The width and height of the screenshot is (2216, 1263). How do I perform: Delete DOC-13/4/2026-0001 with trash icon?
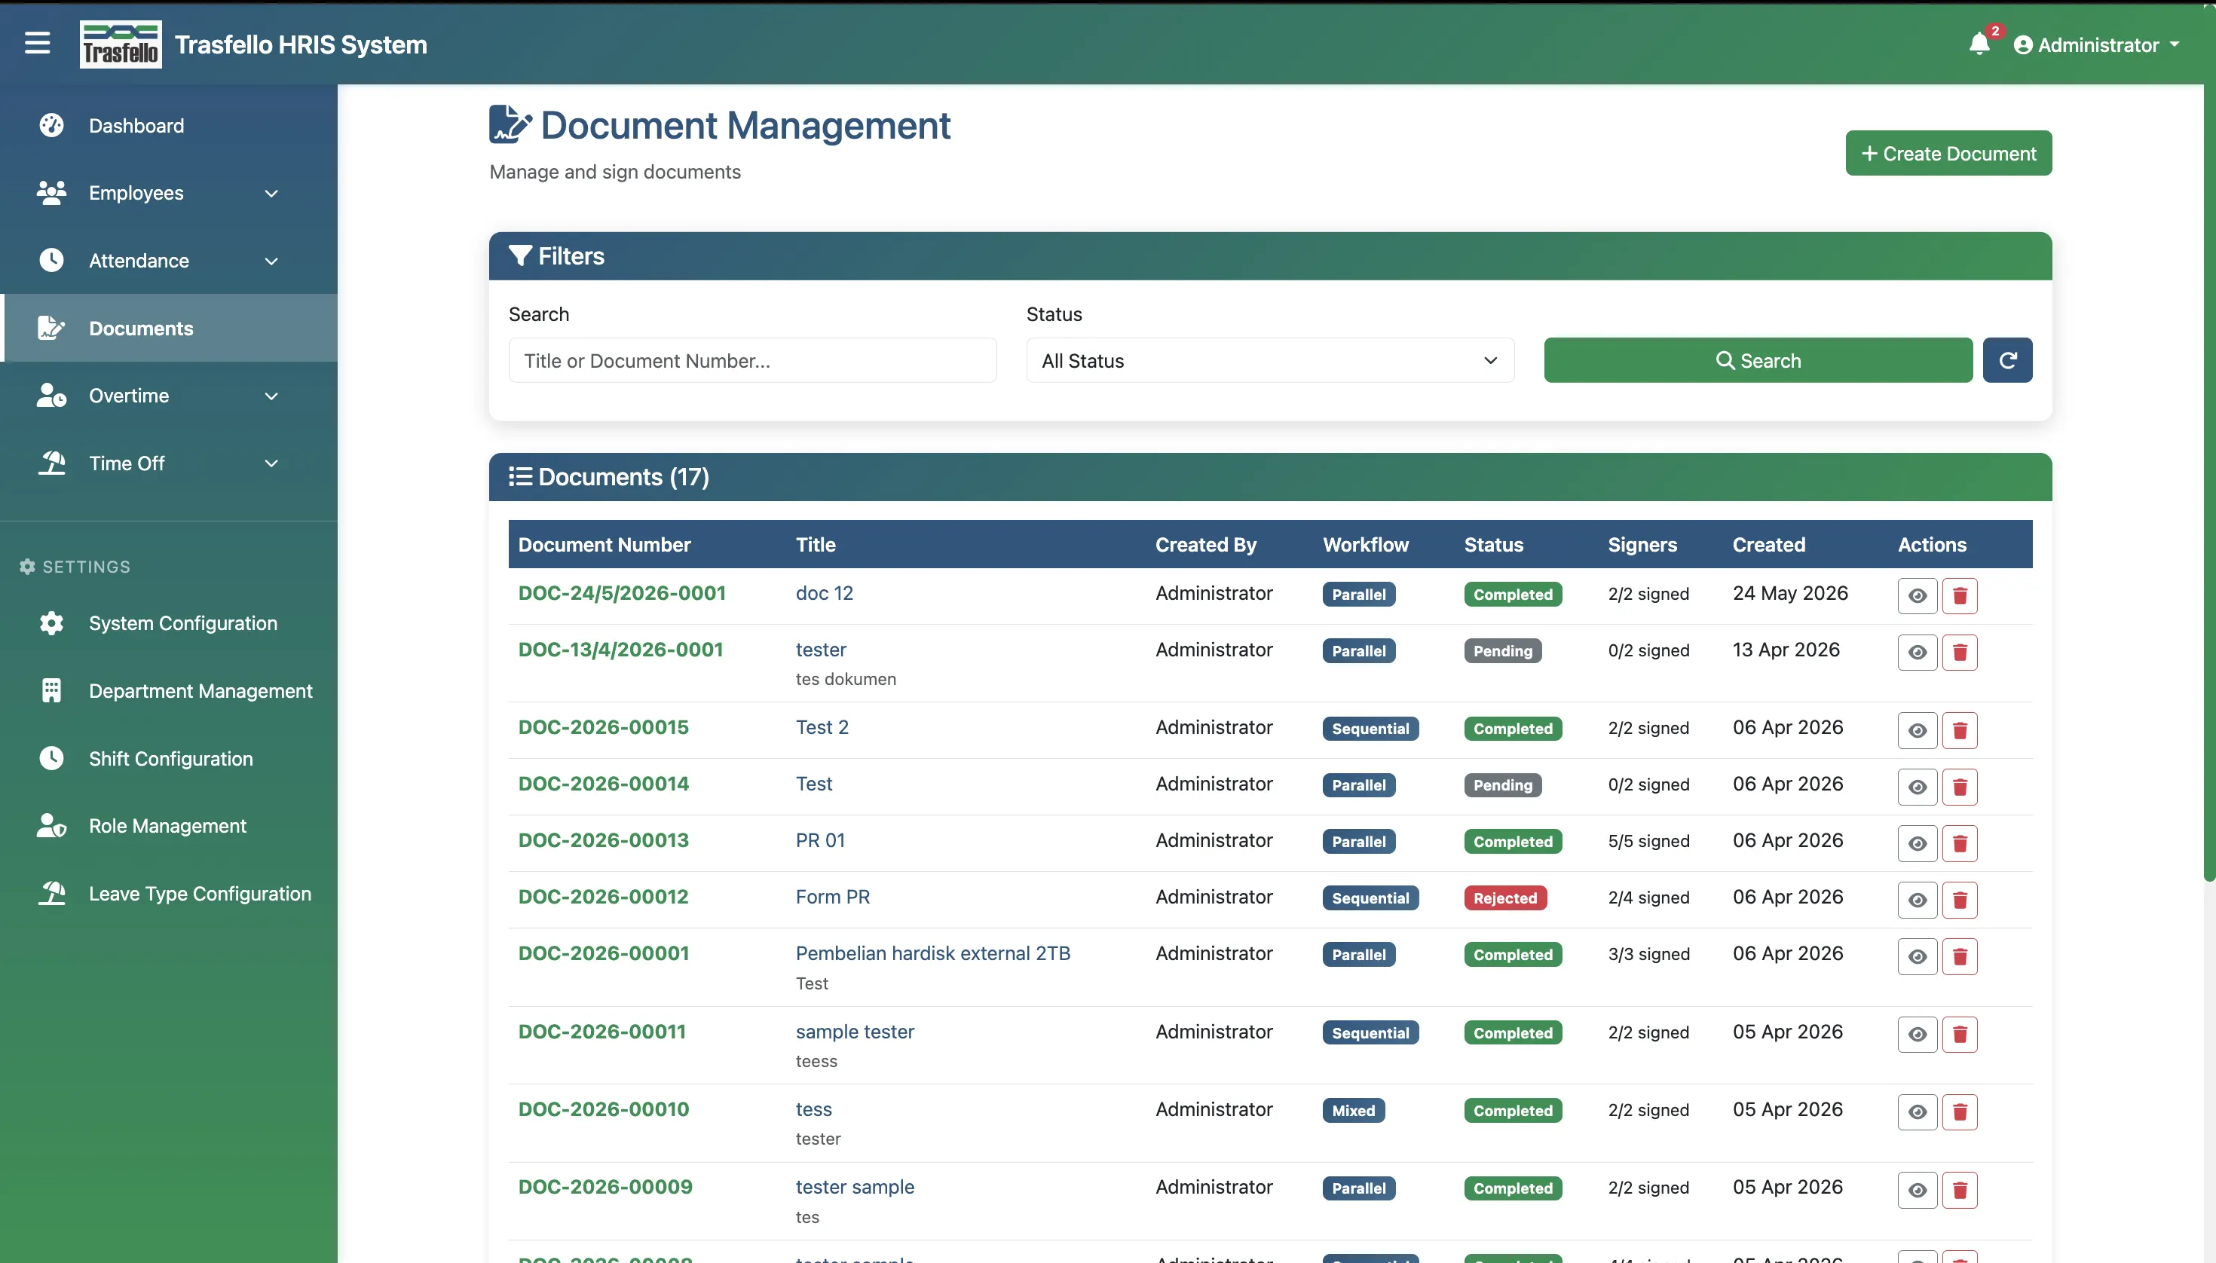pyautogui.click(x=1959, y=653)
